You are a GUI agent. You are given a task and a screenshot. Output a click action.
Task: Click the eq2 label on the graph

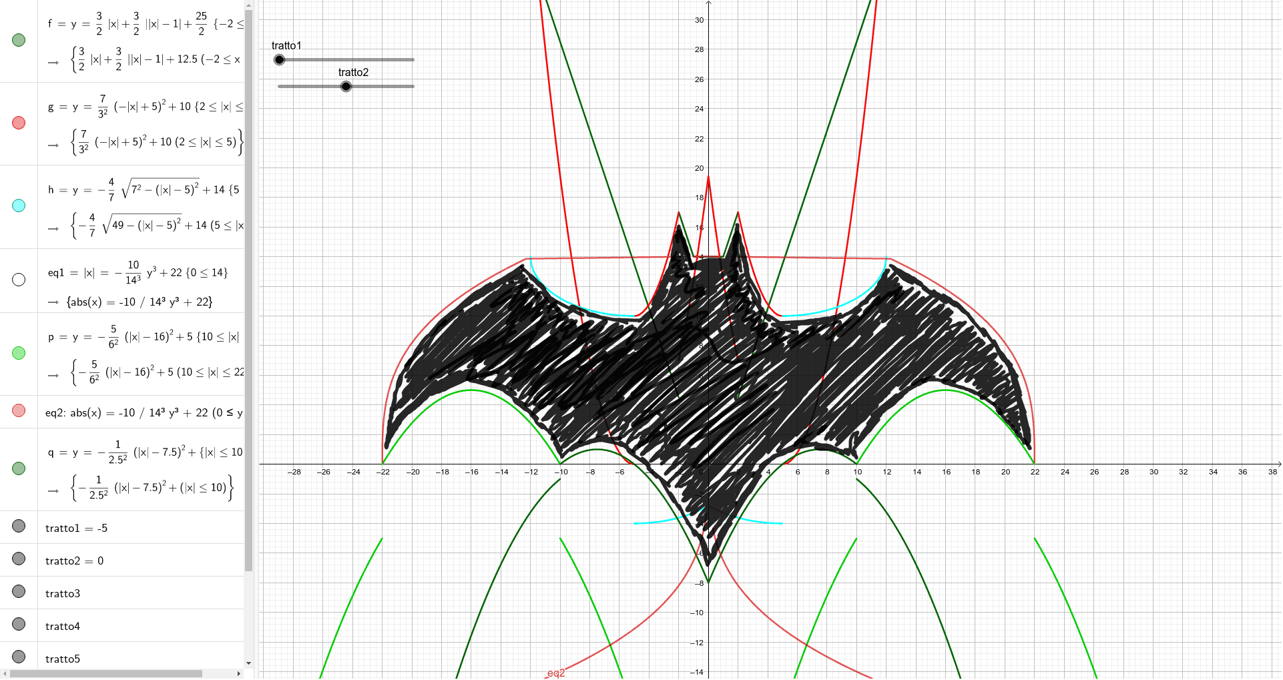[x=556, y=673]
